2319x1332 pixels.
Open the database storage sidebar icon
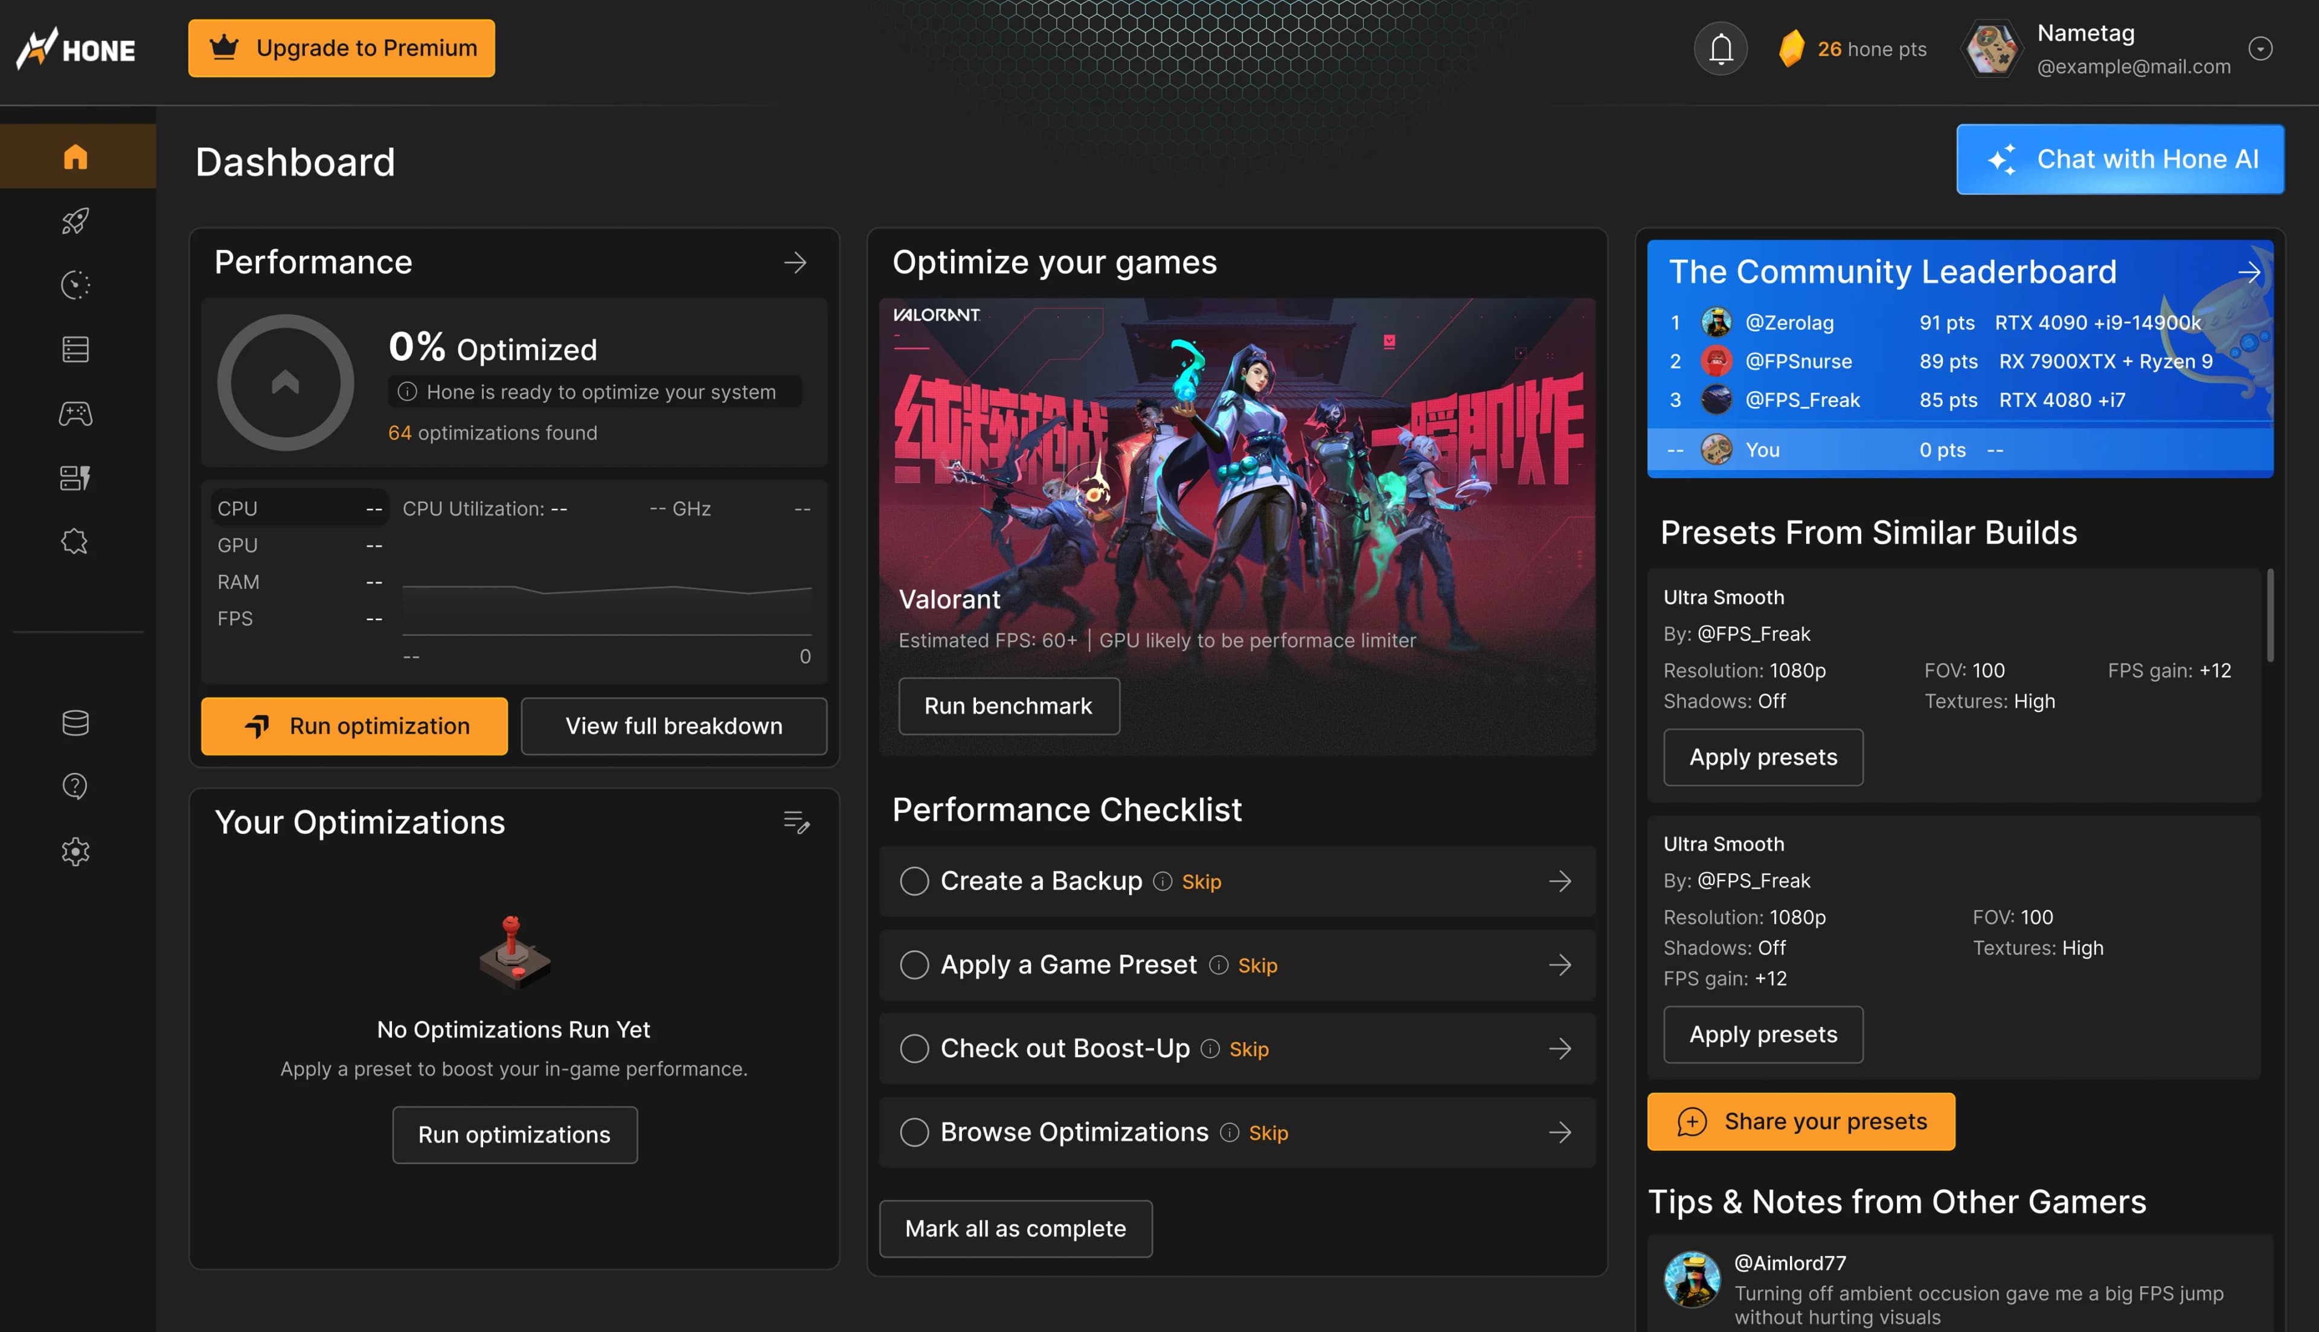click(76, 723)
